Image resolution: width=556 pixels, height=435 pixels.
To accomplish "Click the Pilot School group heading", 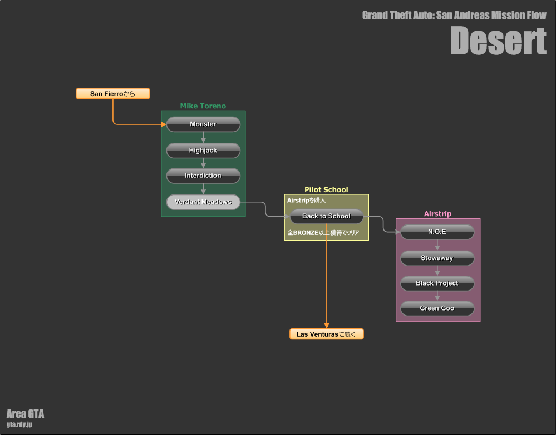I will click(x=326, y=189).
